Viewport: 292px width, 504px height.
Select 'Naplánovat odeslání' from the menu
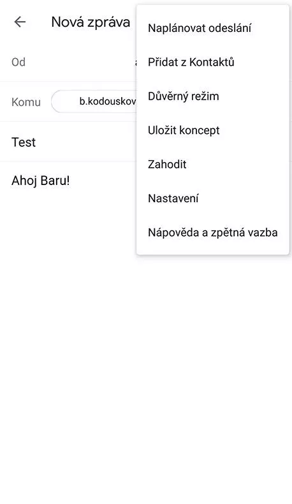pyautogui.click(x=200, y=28)
